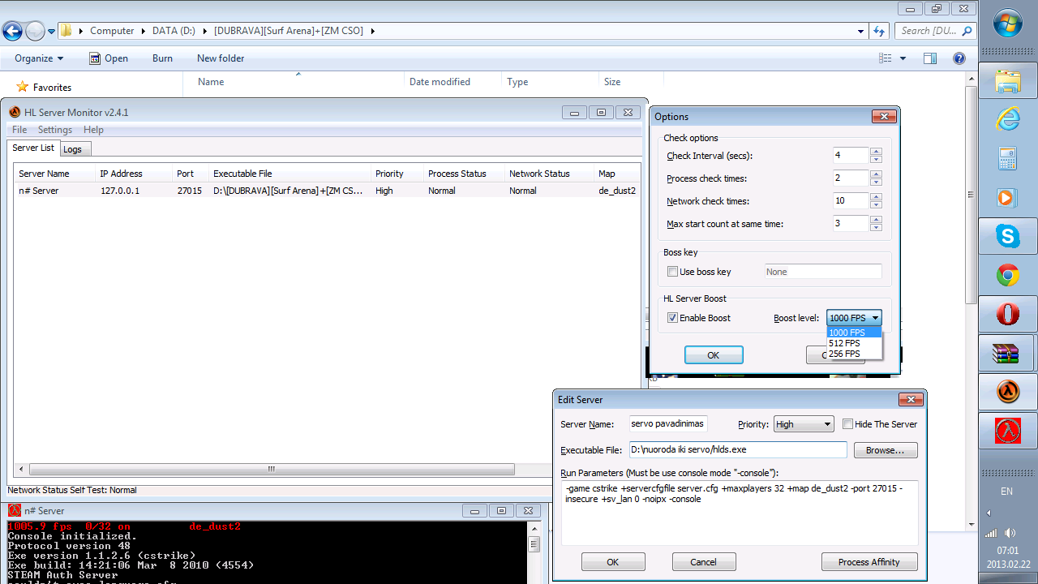
Task: Decrease Max start count at same time
Action: 876,228
